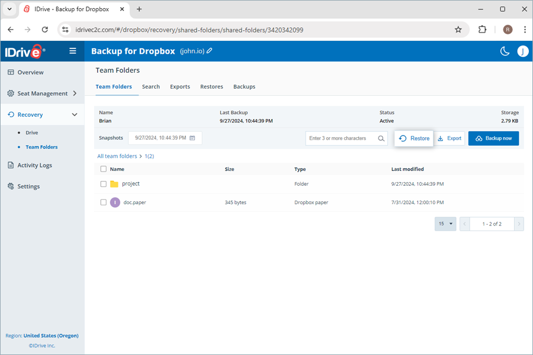Image resolution: width=533 pixels, height=355 pixels.
Task: Click the Dropbox paper icon beside doc.paper
Action: (x=115, y=202)
